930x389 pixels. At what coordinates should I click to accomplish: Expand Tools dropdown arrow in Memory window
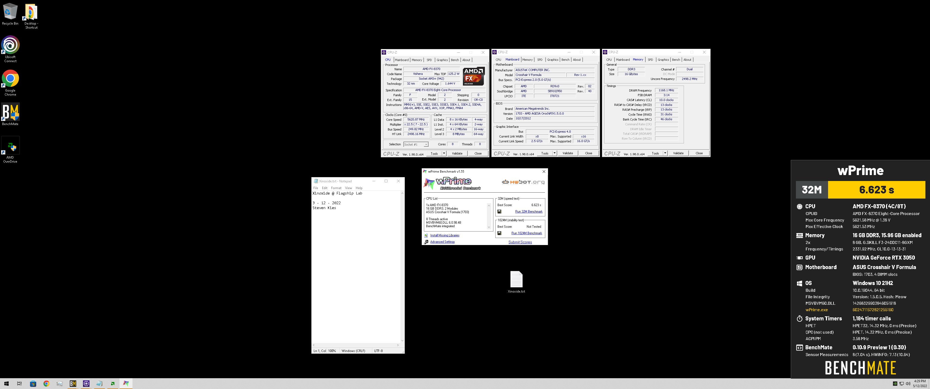tap(665, 153)
